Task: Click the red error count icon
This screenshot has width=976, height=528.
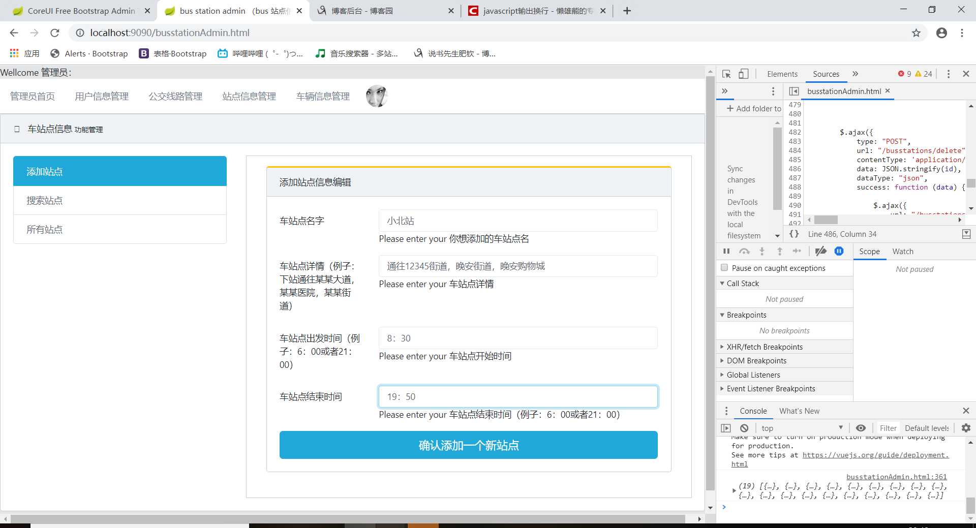Action: (901, 74)
